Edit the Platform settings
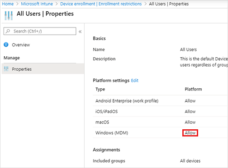 (134, 81)
